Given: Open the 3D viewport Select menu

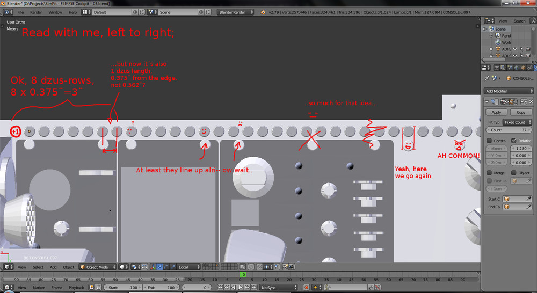Looking at the screenshot, I should coord(38,267).
